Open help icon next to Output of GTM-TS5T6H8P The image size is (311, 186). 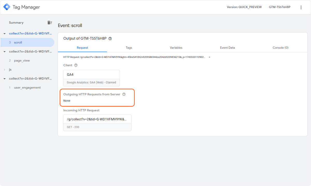tap(110, 38)
